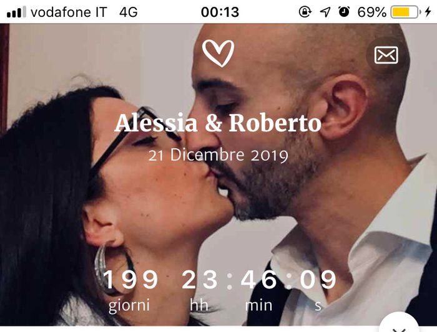Tap the cellular signal bars
This screenshot has width=437, height=332.
coord(16,12)
